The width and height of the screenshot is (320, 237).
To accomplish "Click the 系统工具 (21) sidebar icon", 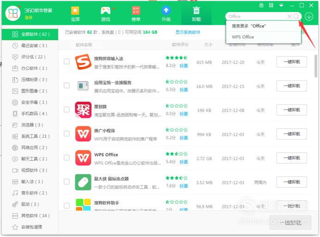I will click(15, 136).
